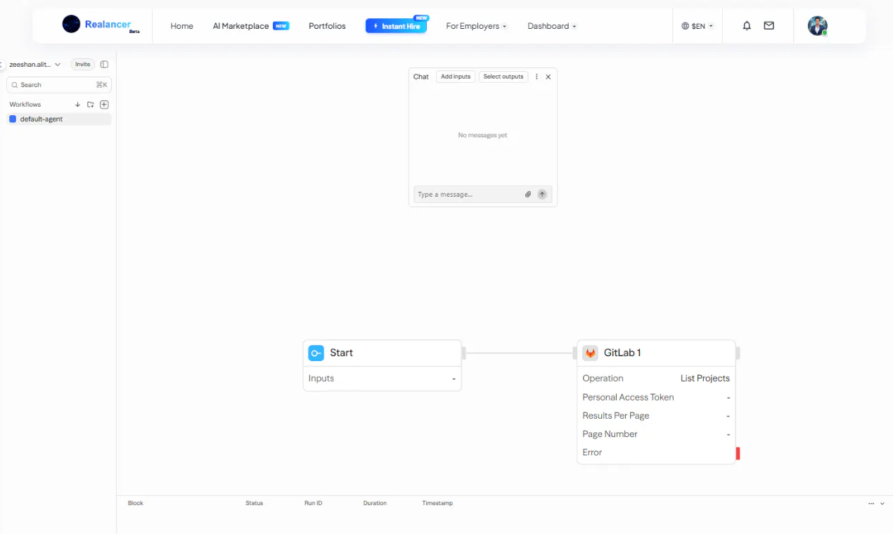Click the Error row in GitLab block
This screenshot has width=893, height=534.
[x=656, y=452]
